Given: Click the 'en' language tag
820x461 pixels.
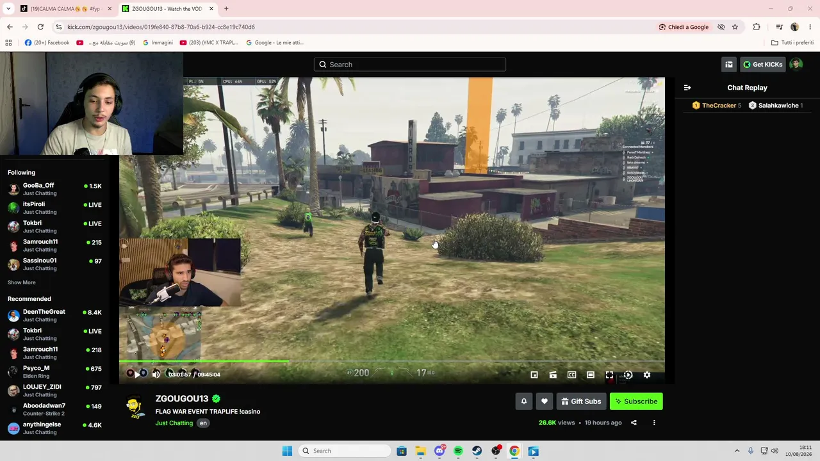Looking at the screenshot, I should (x=203, y=423).
